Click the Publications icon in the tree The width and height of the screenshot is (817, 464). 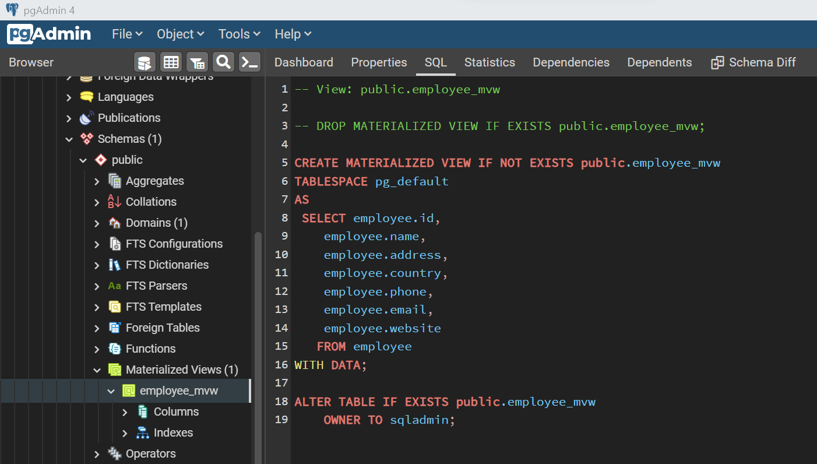point(86,118)
